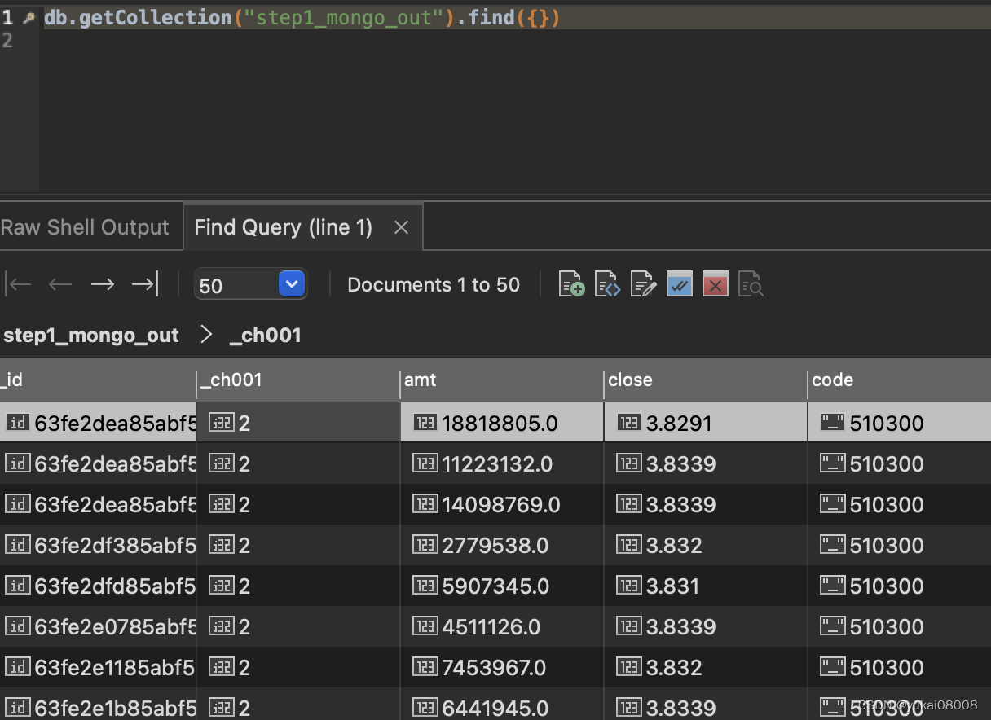
Task: Go to the first page of results
Action: coord(18,284)
